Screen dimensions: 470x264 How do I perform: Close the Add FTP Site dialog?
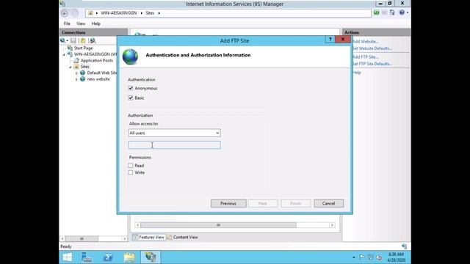click(343, 39)
